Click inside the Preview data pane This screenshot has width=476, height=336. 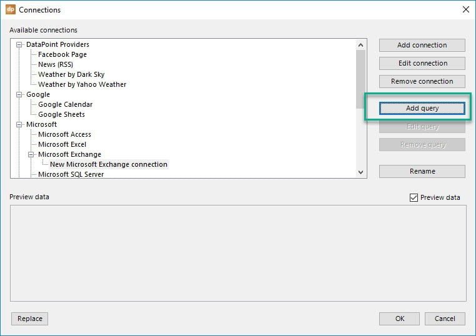pos(238,253)
